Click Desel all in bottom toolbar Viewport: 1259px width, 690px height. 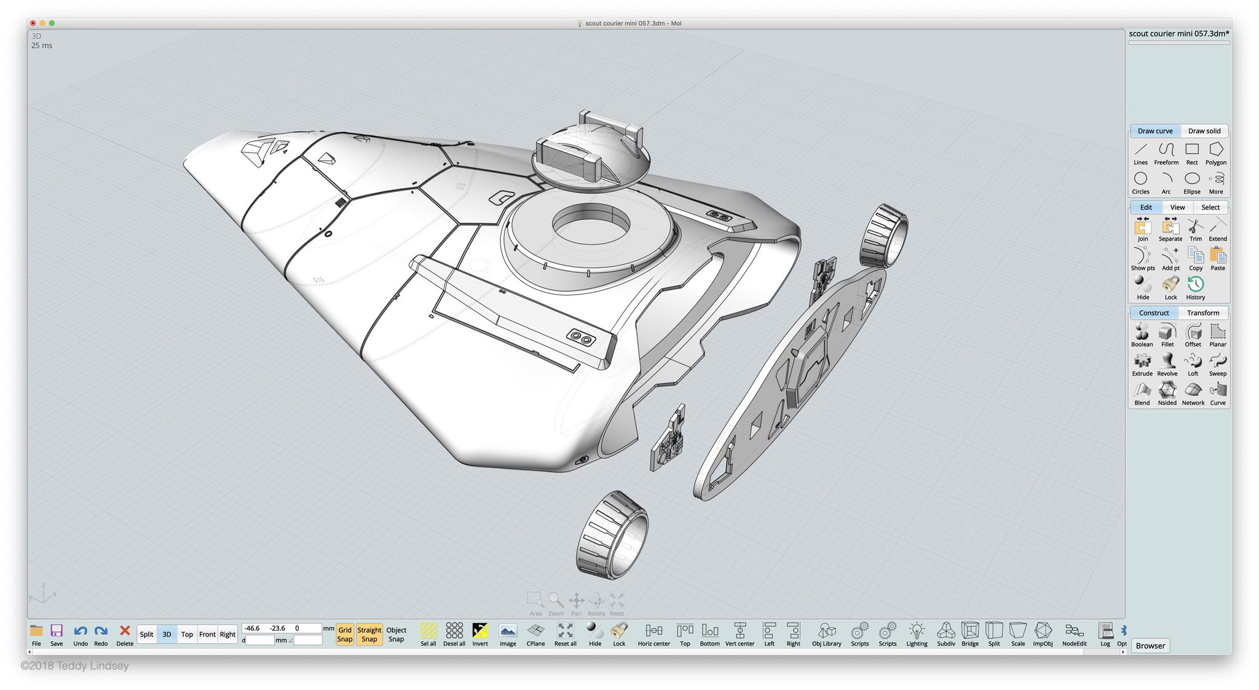(x=454, y=635)
